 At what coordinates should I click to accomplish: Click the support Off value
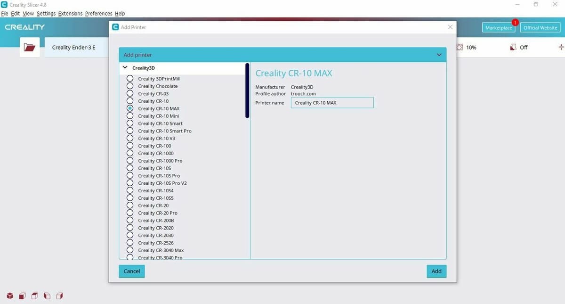(524, 48)
